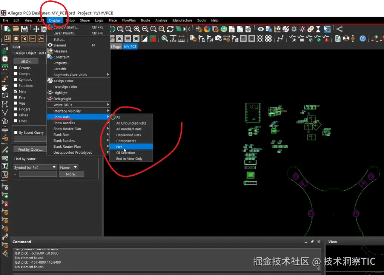Click the More... button

click(x=72, y=174)
